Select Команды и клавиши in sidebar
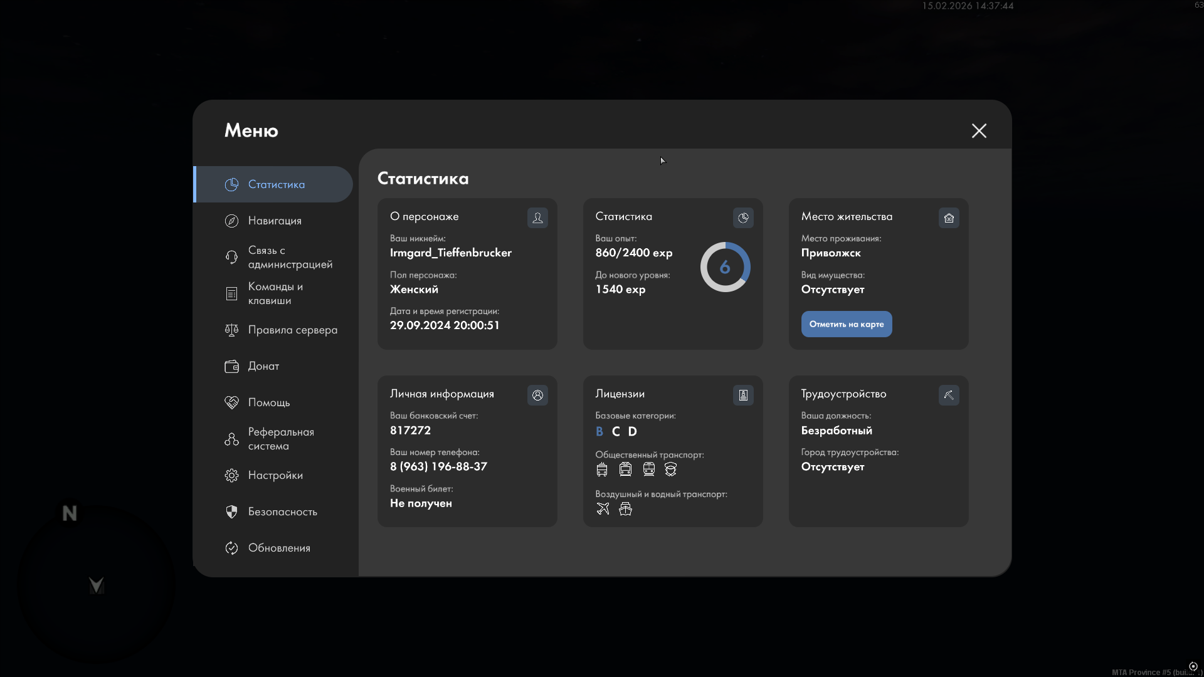1204x677 pixels. tap(275, 293)
